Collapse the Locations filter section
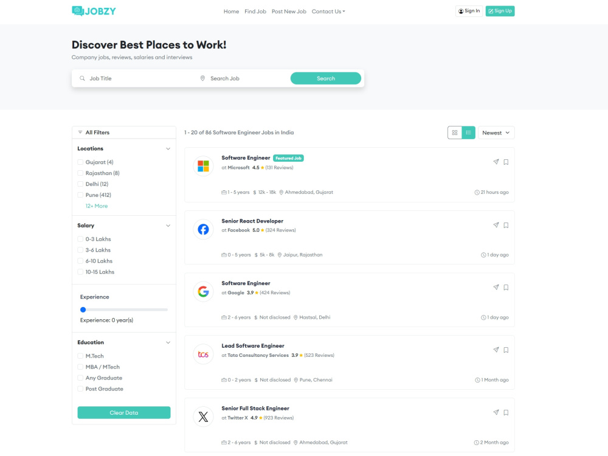Screen dimensions: 608x456 (x=168, y=148)
